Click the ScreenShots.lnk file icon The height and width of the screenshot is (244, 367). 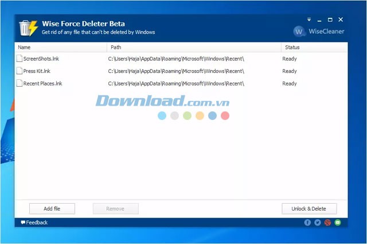(19, 59)
